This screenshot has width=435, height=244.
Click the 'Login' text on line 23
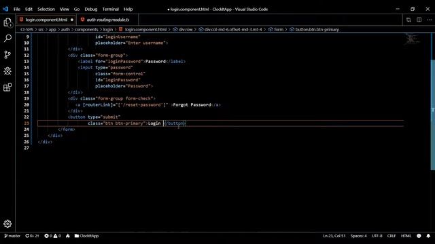click(x=154, y=123)
